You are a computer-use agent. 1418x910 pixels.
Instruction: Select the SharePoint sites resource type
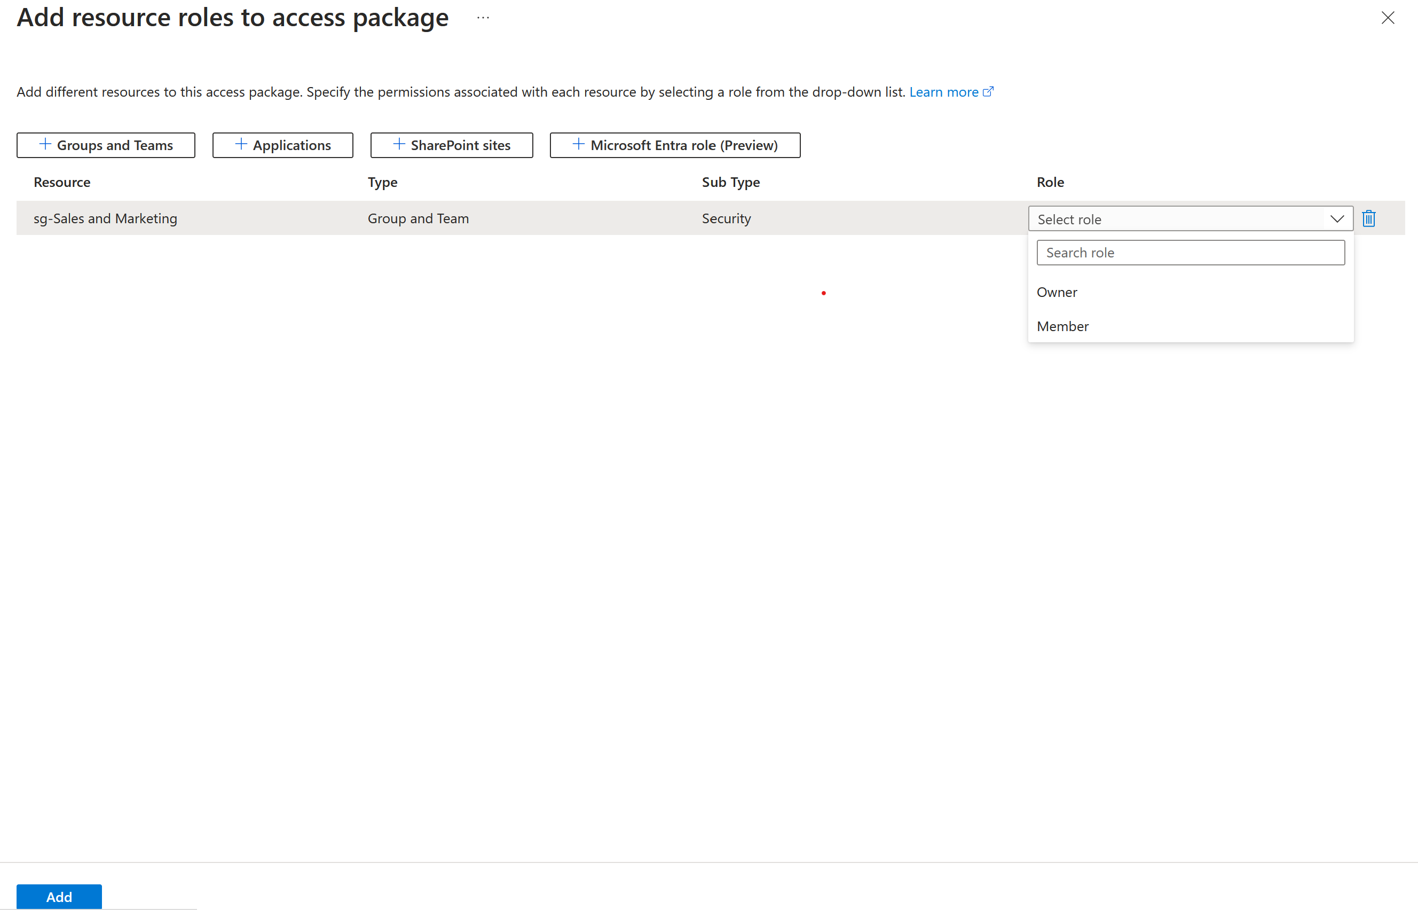451,144
